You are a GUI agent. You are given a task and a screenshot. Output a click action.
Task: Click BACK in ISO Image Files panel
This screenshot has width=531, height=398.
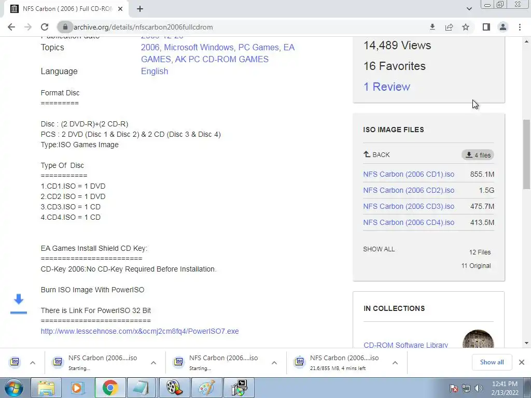[x=376, y=154]
